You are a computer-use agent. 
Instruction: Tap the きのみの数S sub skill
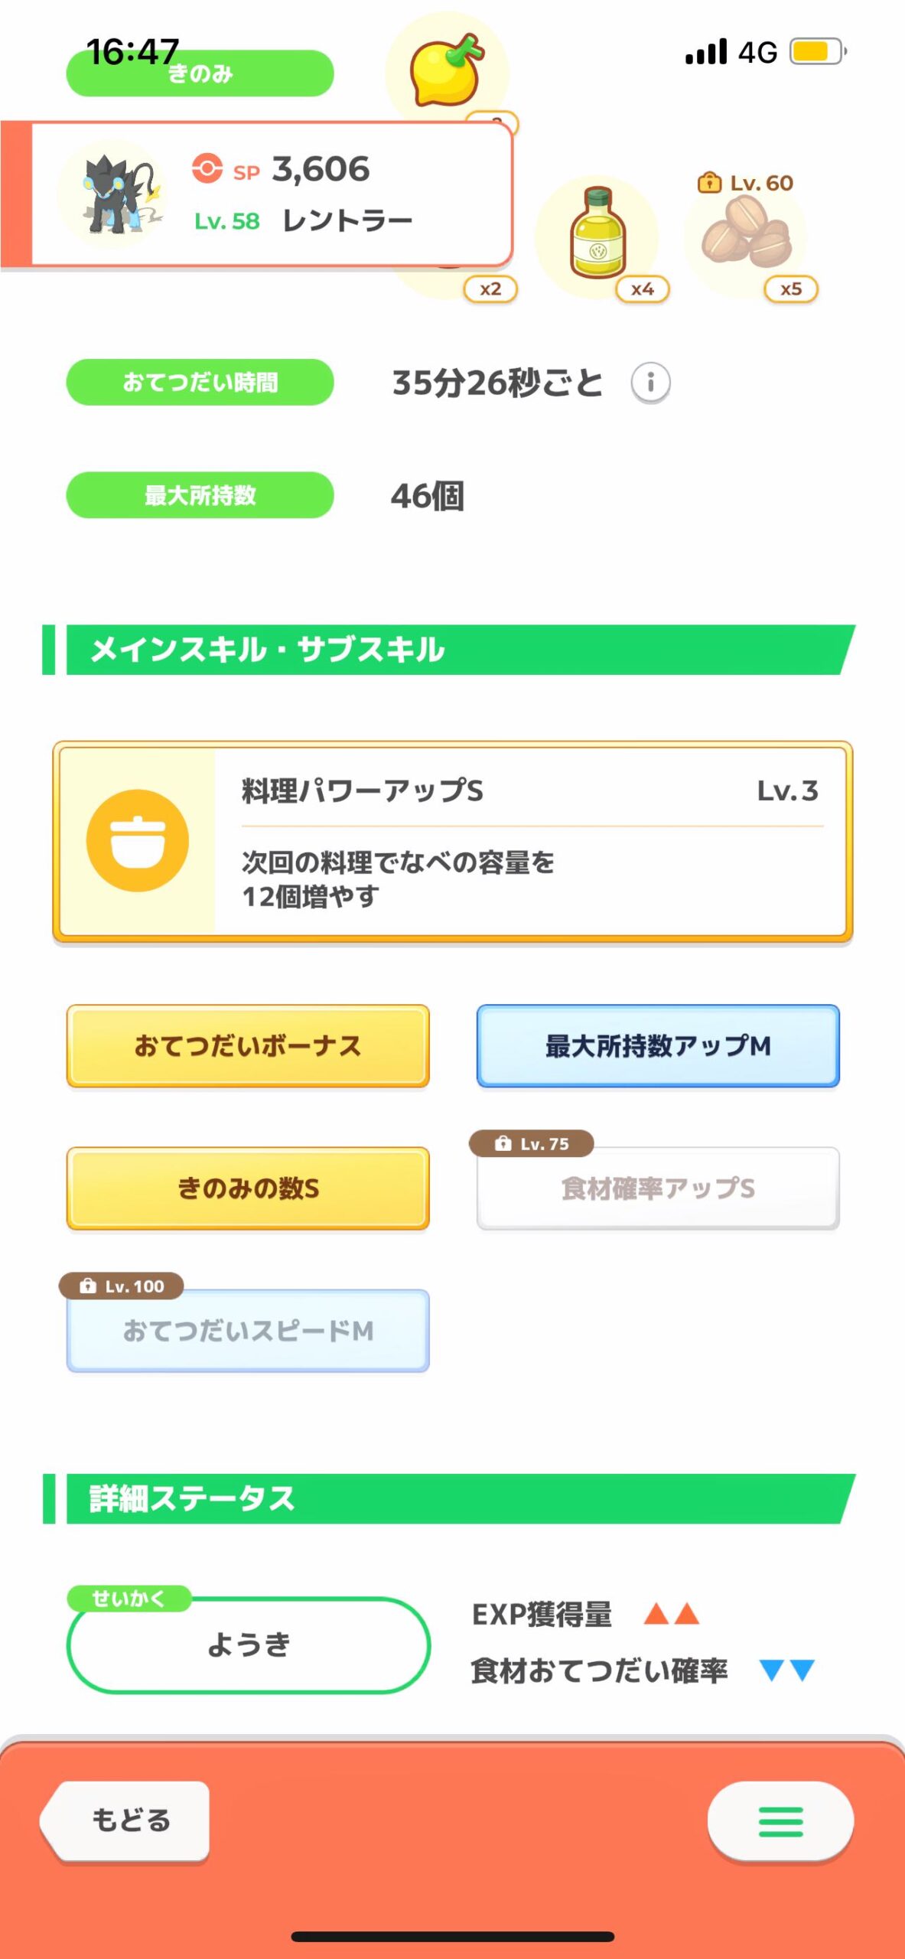pos(248,1188)
